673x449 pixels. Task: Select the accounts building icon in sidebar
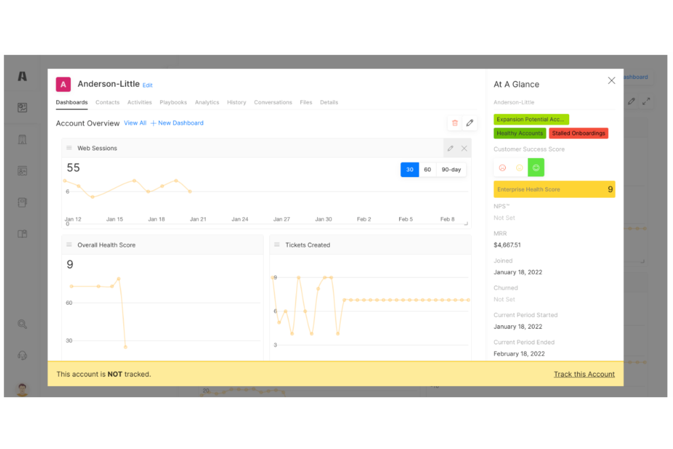tap(22, 139)
